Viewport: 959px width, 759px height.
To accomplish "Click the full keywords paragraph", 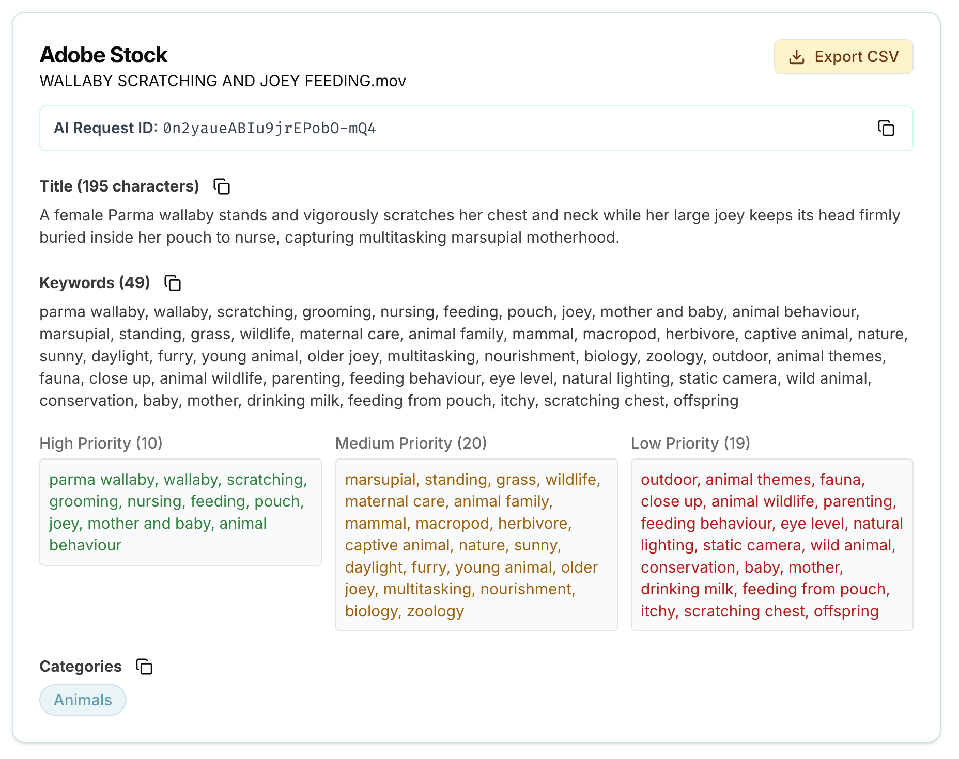I will point(474,356).
